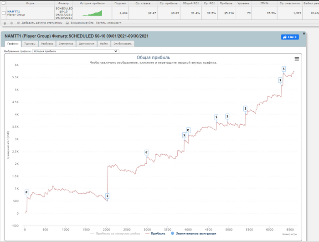
Task: Switch to the 'Статистика' tab
Action: pos(66,44)
